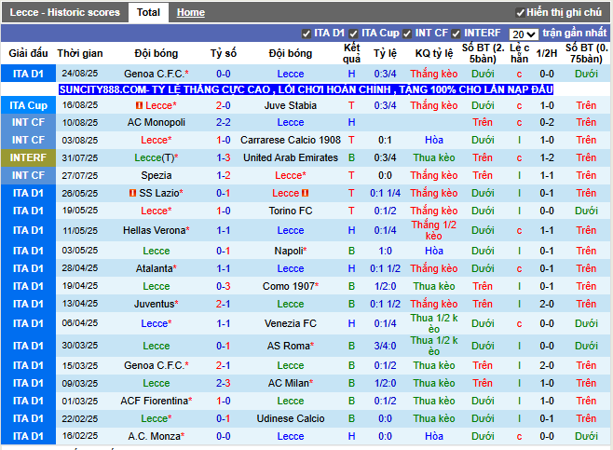Click Lecce(T) team name on 31/07/25
The width and height of the screenshot is (613, 450).
156,157
